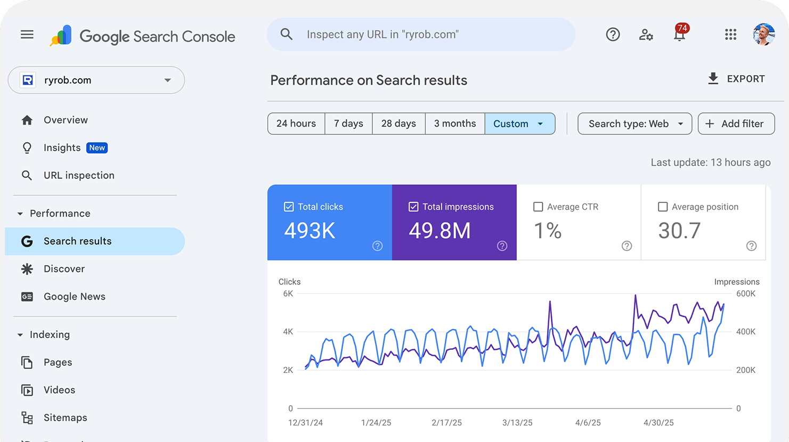
Task: Click the Average position help icon
Action: (x=751, y=245)
